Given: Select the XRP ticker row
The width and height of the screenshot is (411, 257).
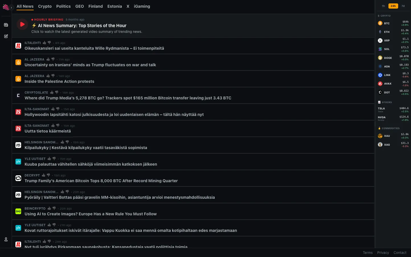Looking at the screenshot, I should click(393, 41).
